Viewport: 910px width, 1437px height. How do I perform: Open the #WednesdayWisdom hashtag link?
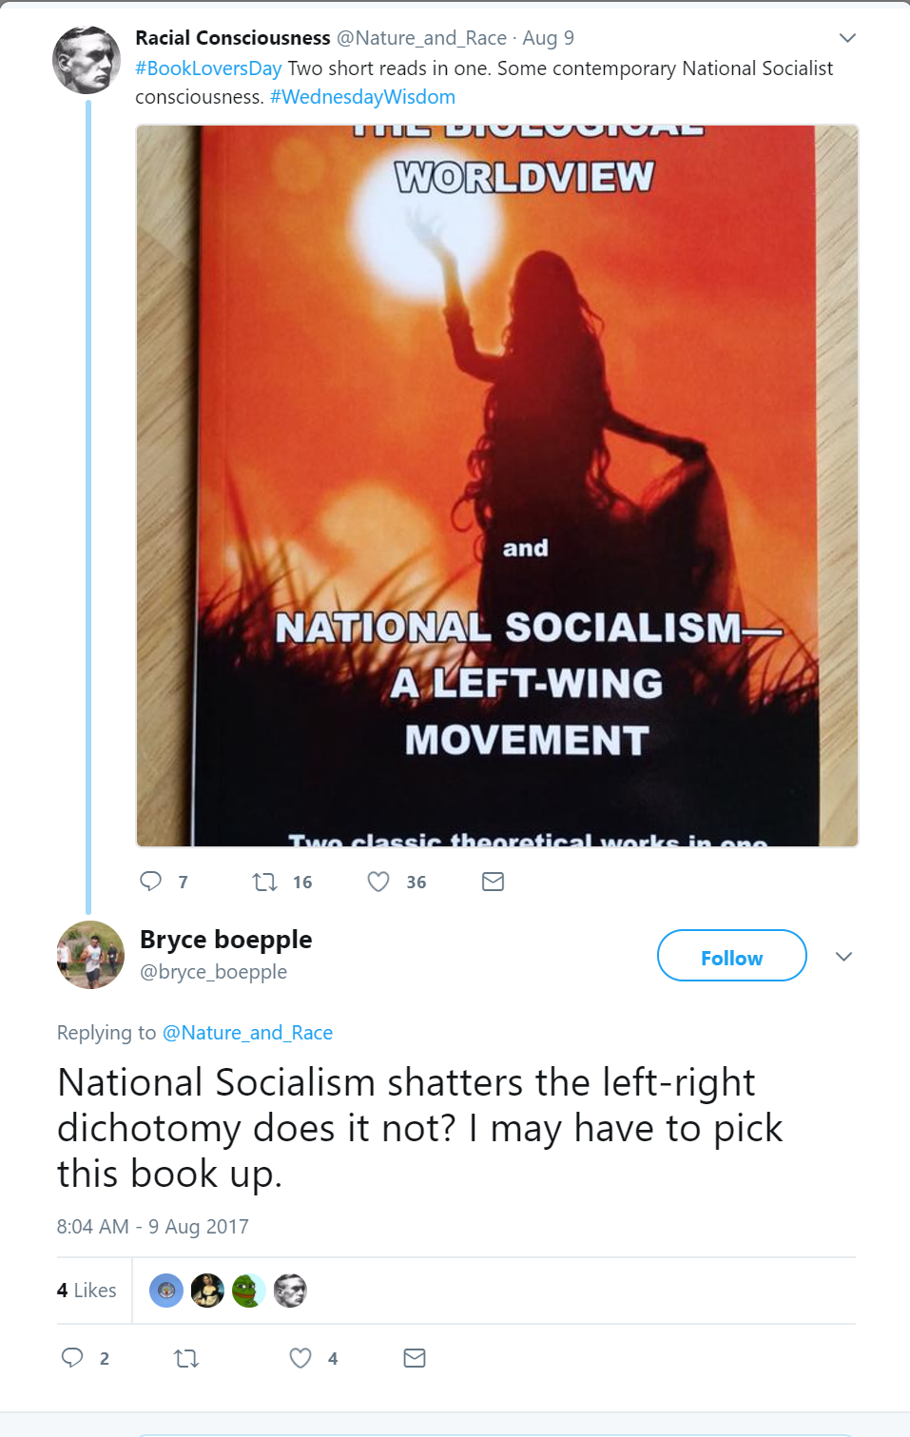pyautogui.click(x=362, y=97)
